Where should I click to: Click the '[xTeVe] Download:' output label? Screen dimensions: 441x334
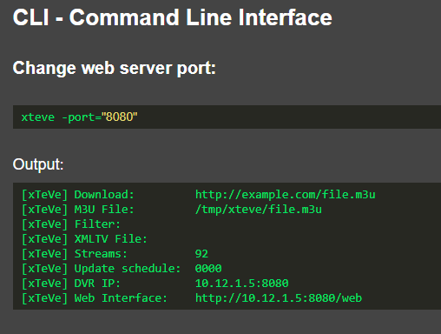tap(78, 195)
